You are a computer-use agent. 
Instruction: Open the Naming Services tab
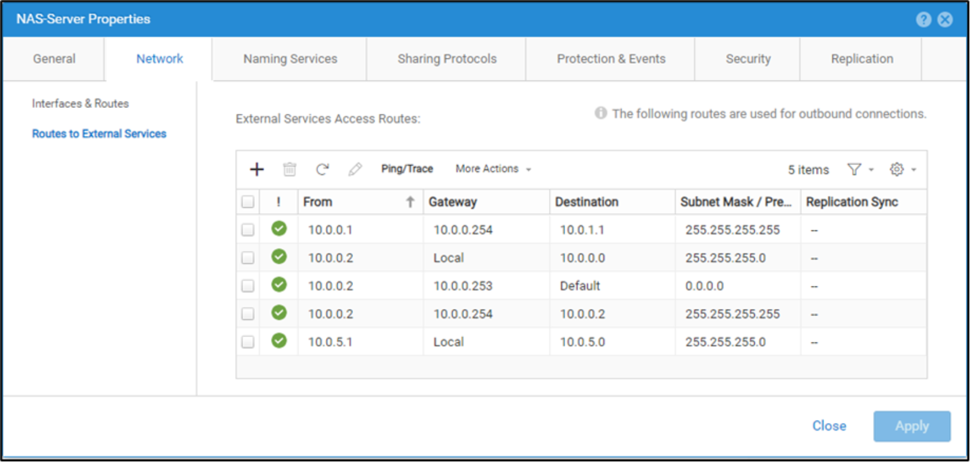[290, 59]
